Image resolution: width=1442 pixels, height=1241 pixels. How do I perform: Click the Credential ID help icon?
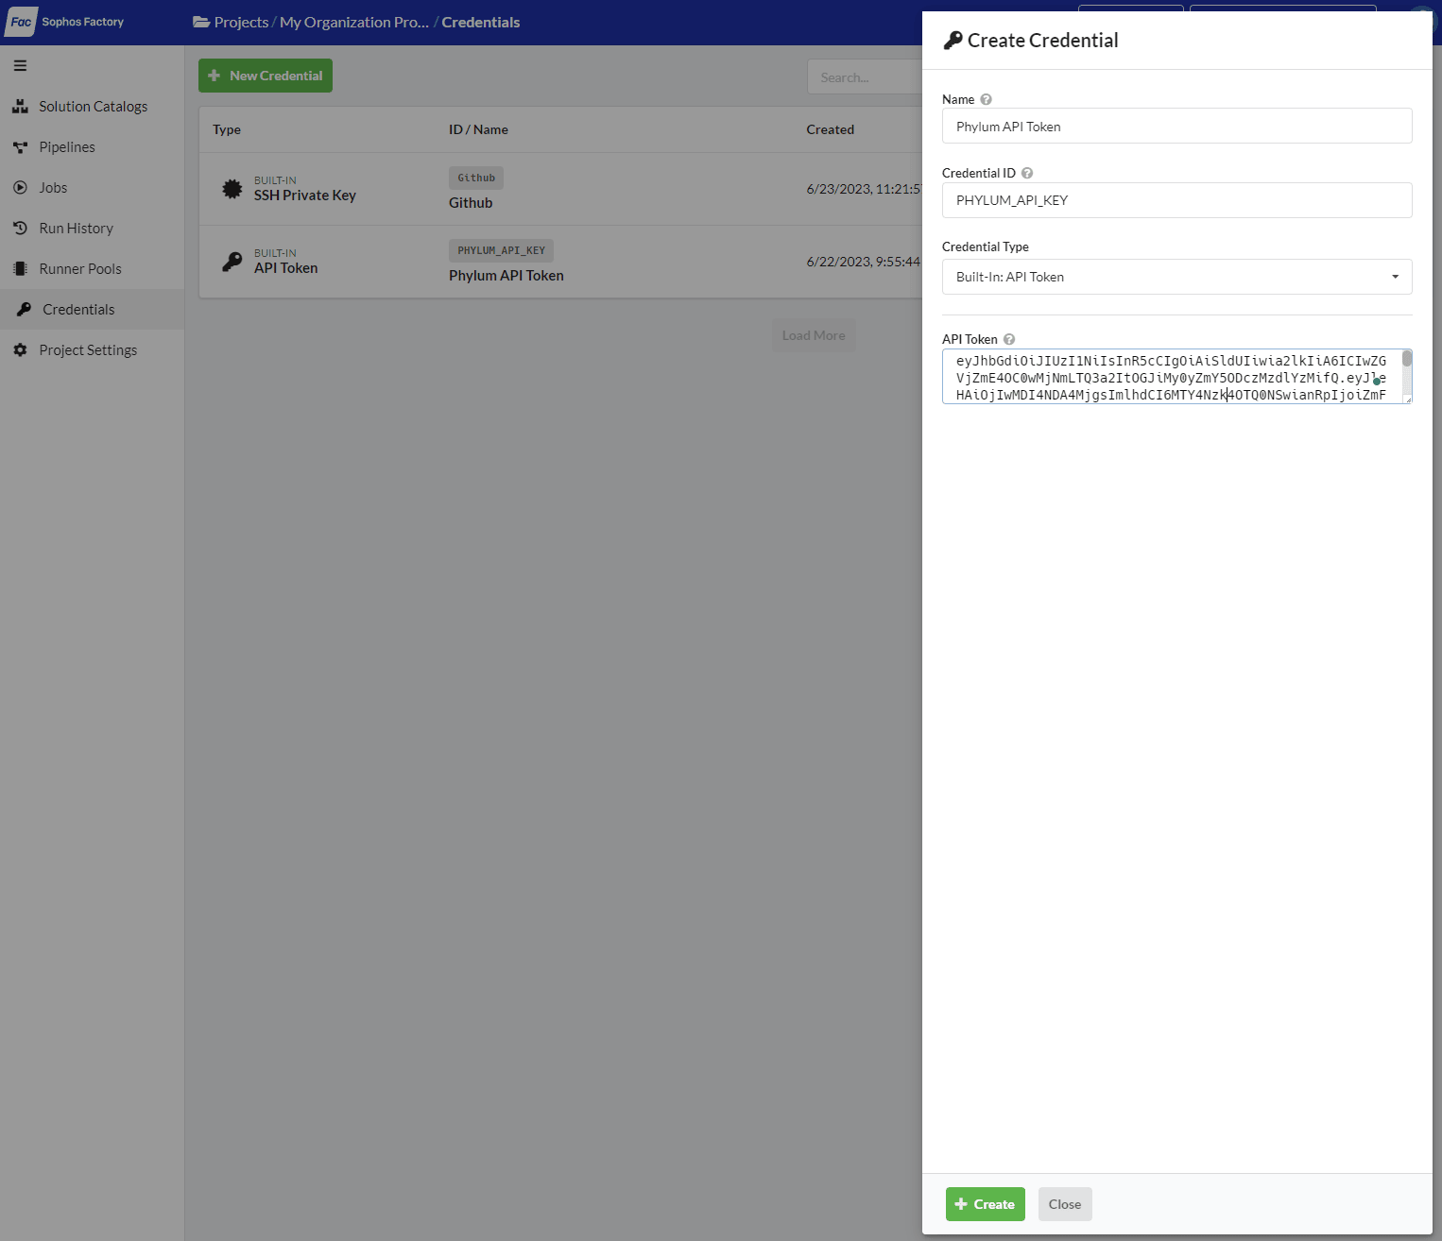click(x=1027, y=173)
